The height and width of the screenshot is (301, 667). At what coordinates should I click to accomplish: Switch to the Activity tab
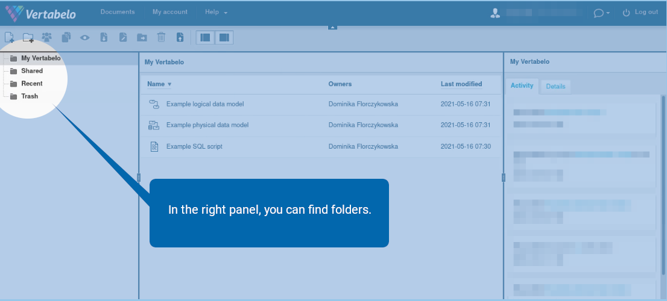point(522,85)
